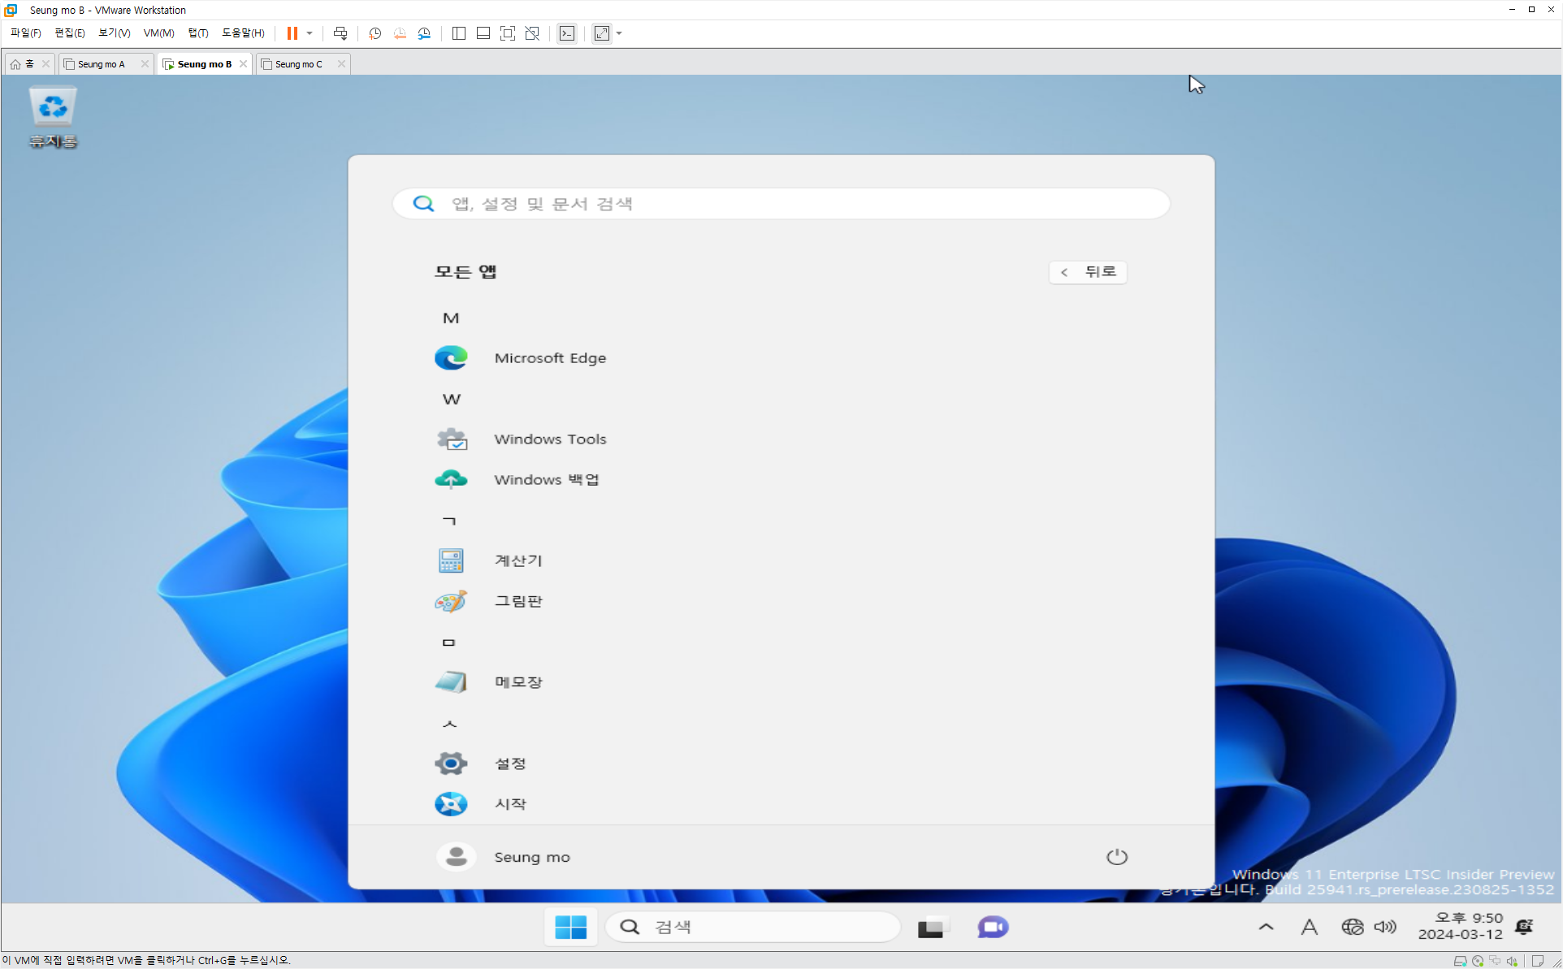The image size is (1563, 969).
Task: Open the 계산기 calculator app
Action: tap(517, 560)
